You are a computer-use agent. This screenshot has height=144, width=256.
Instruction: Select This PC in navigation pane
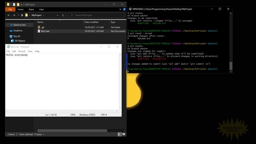17,36
